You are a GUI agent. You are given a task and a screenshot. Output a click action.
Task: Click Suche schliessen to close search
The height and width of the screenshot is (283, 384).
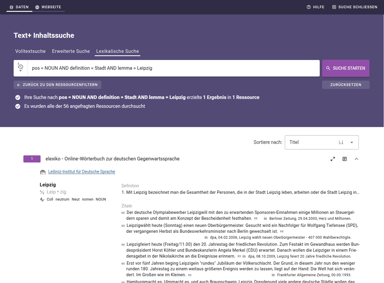click(355, 7)
